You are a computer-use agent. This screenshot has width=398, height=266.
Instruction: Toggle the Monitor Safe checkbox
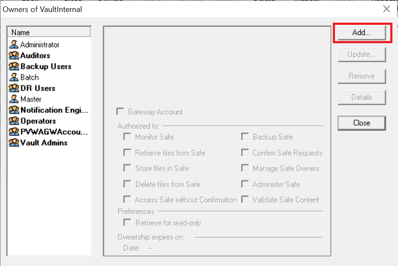[127, 137]
